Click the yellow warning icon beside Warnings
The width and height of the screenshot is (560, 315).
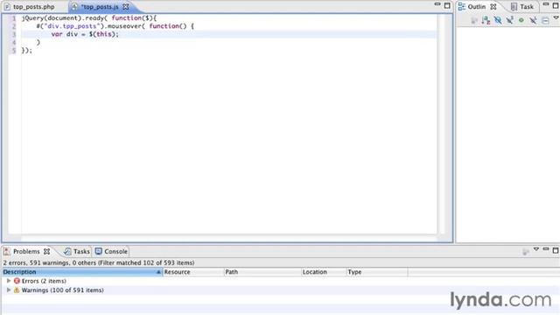pyautogui.click(x=17, y=290)
